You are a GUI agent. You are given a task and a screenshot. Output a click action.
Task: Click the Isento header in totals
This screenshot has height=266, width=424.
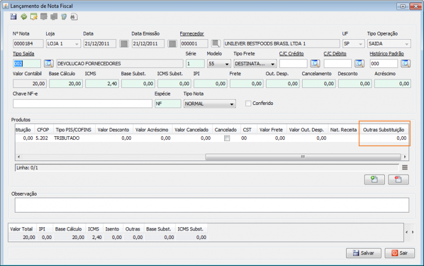pos(112,229)
